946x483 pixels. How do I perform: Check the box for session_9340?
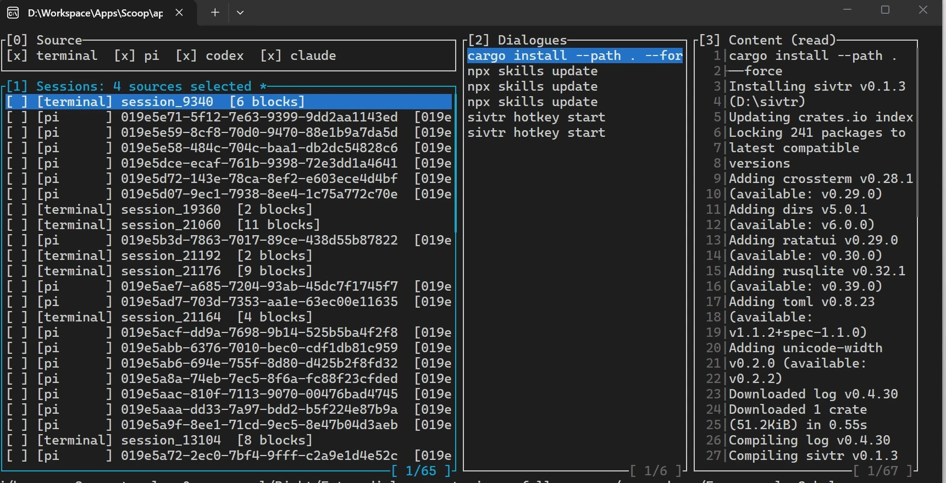(16, 102)
